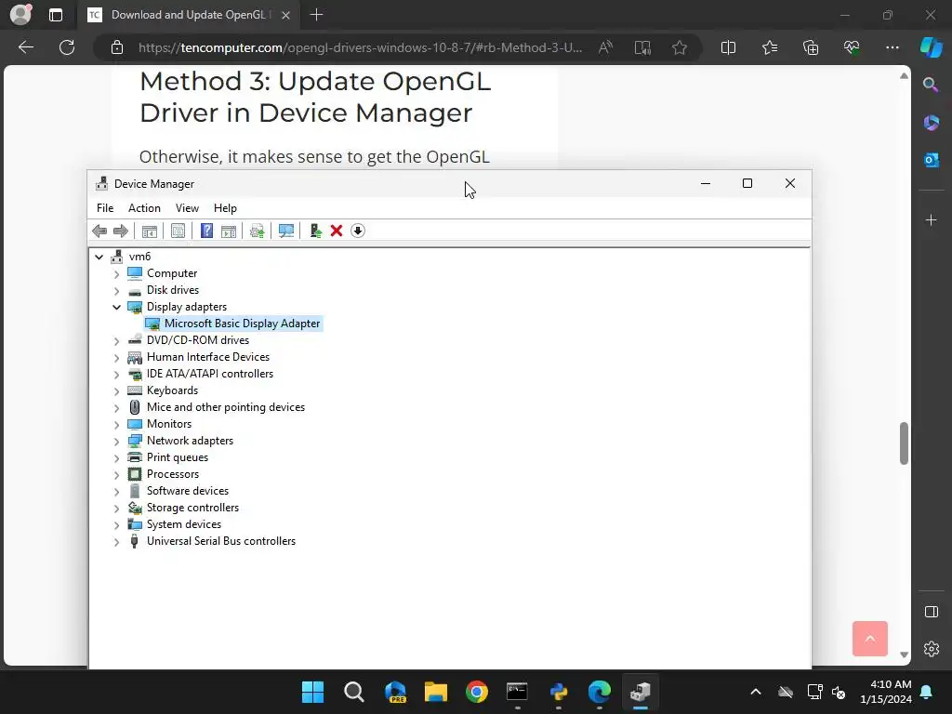The height and width of the screenshot is (714, 952).
Task: Expand Mice and other pointing devices
Action: click(116, 407)
